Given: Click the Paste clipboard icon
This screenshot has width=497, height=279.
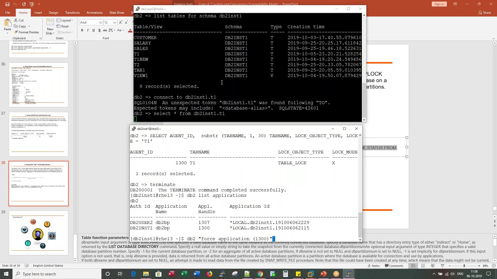Looking at the screenshot, I should coord(7,22).
